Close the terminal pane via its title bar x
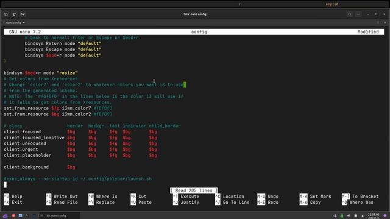The image size is (390, 219). (385, 23)
